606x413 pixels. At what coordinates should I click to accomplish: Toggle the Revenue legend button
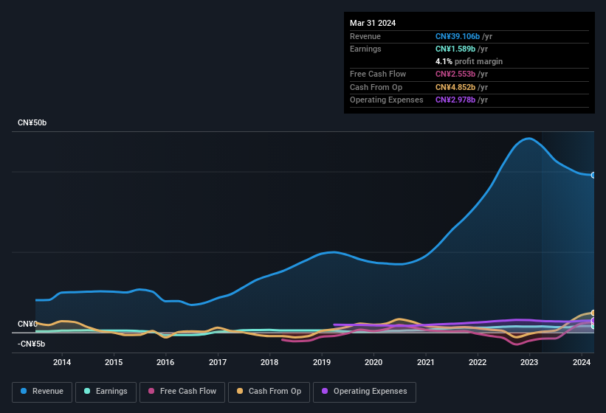[42, 392]
